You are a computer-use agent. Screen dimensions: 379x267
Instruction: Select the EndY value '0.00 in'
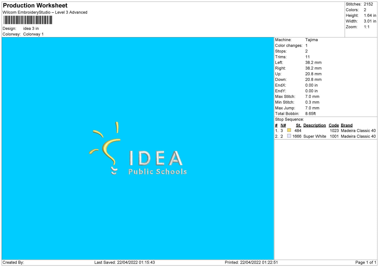tap(311, 91)
